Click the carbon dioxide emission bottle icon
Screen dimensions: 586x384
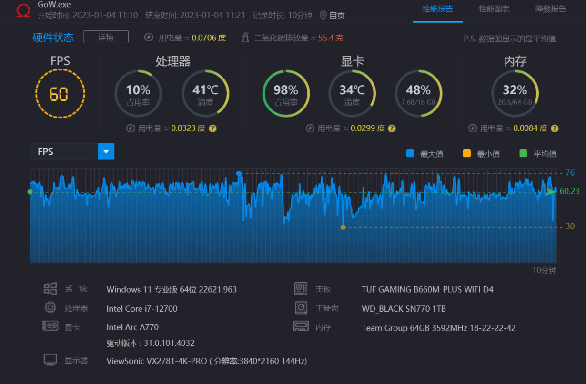(246, 37)
